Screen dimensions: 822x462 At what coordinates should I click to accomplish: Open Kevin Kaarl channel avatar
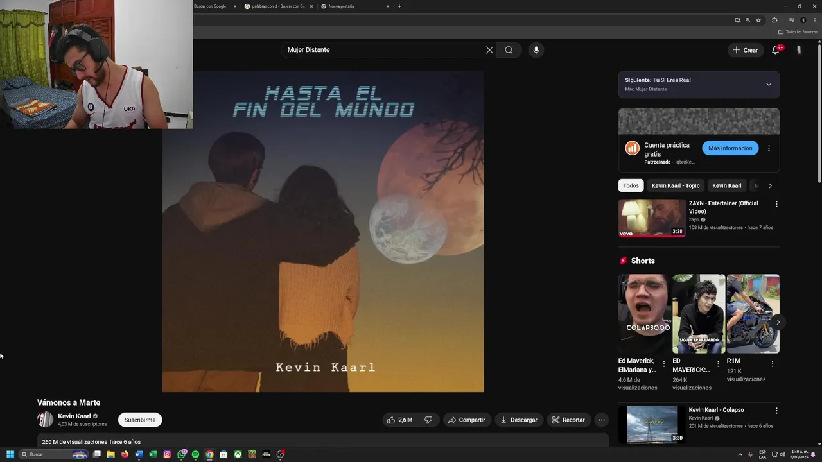coord(46,420)
